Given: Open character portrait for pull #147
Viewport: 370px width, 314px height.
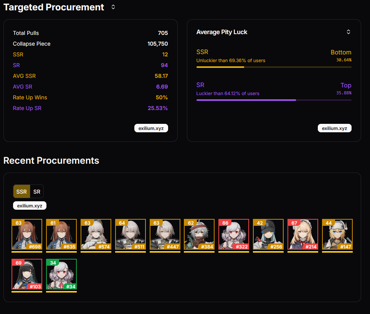Looking at the screenshot, I should click(337, 234).
